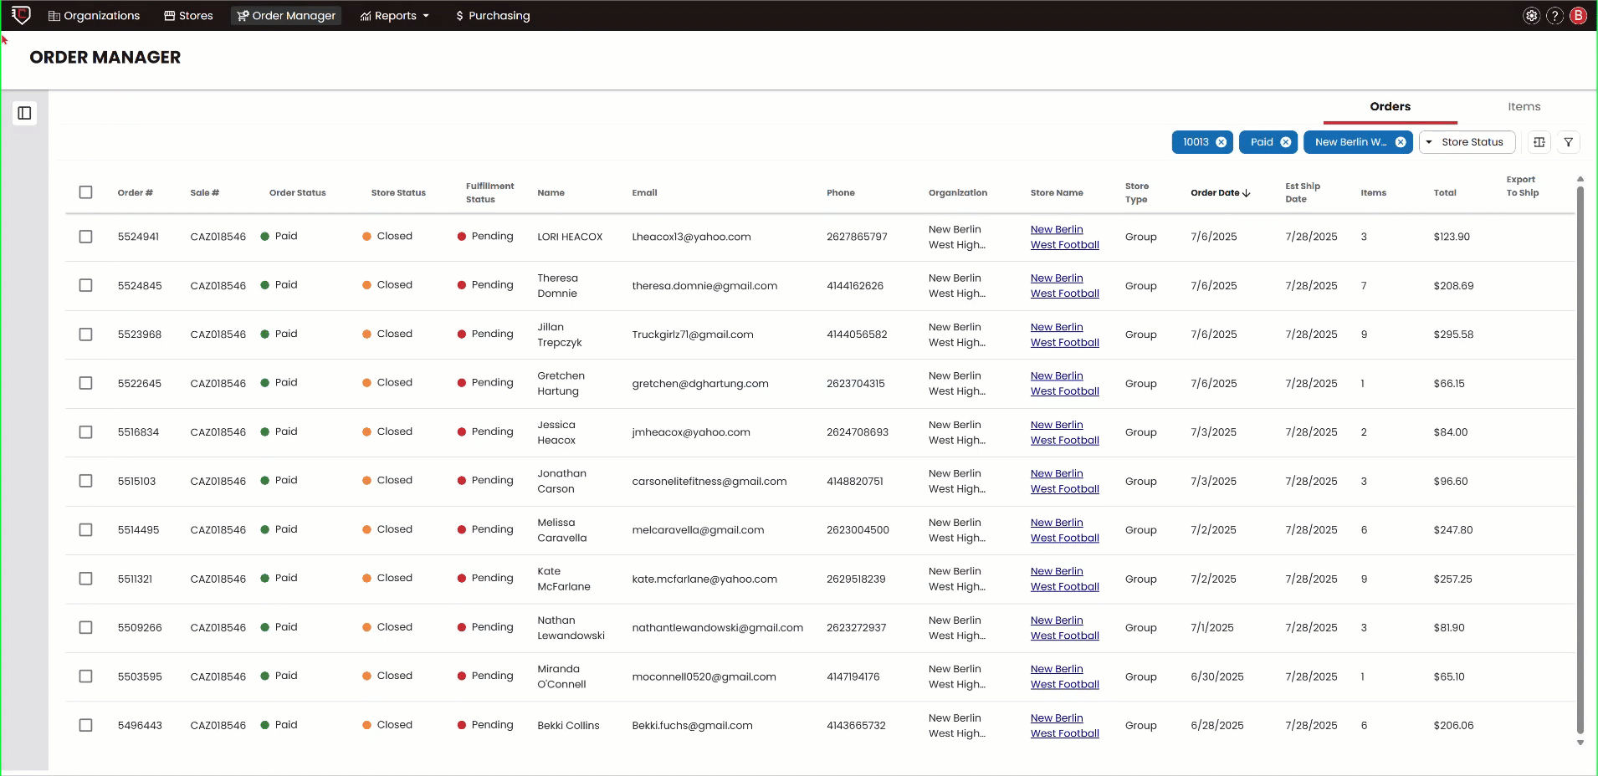Clear the New Berlin W... filter chip
Viewport: 1598px width, 776px height.
1401,142
